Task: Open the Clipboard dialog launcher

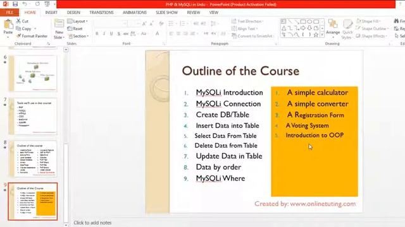Action: [x=48, y=44]
